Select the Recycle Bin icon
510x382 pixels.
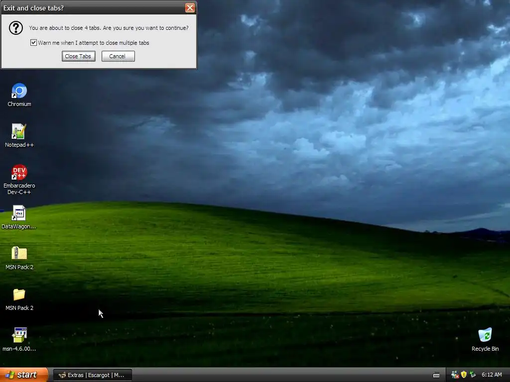(485, 335)
